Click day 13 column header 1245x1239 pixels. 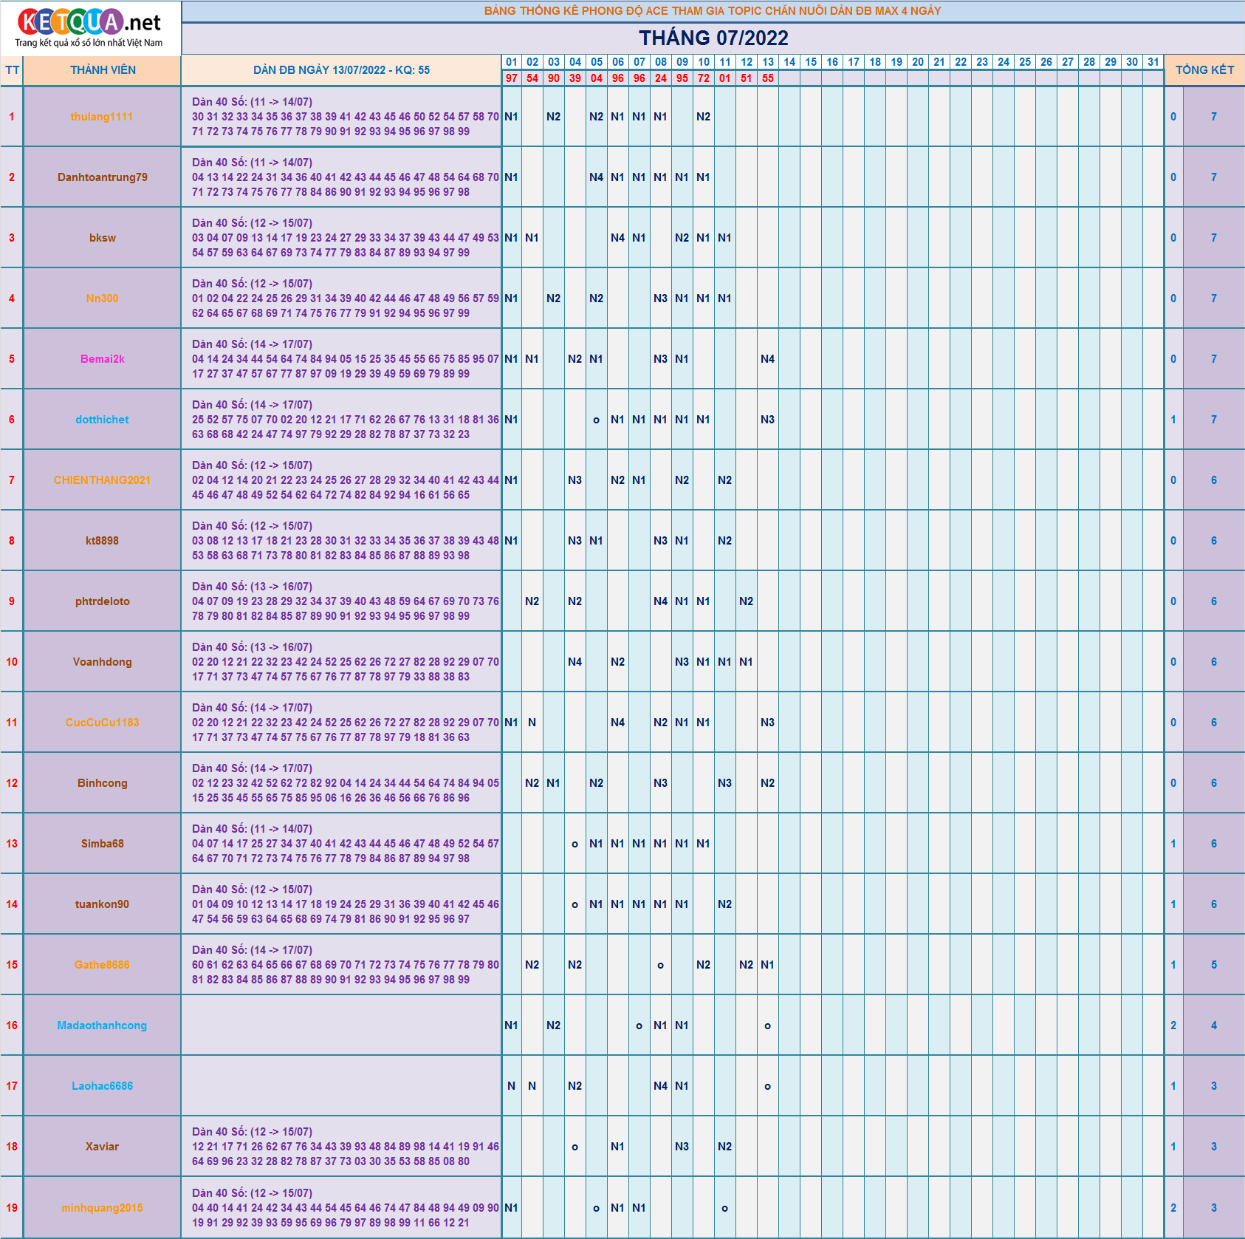(x=768, y=62)
